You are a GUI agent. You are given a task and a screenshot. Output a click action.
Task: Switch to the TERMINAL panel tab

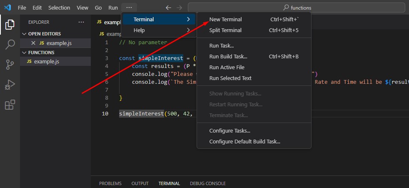click(x=169, y=183)
